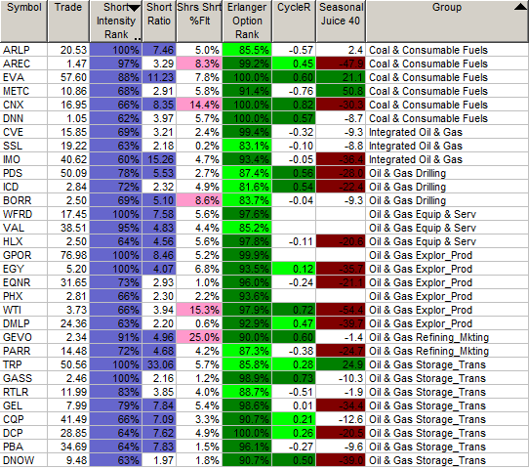
Task: Click AREC's 99.2% Erlanger option rank
Action: tap(247, 64)
